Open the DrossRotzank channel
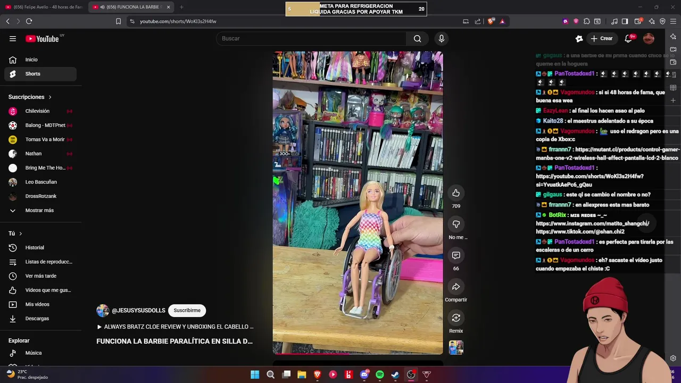 pos(40,196)
